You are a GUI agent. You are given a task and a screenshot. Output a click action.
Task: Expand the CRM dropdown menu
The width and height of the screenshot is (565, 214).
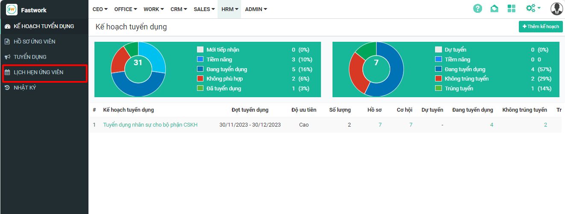click(x=179, y=9)
